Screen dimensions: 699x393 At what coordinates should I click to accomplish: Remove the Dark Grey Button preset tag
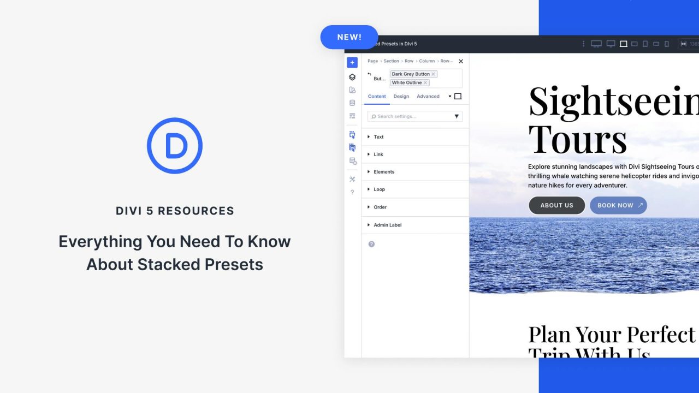point(433,73)
